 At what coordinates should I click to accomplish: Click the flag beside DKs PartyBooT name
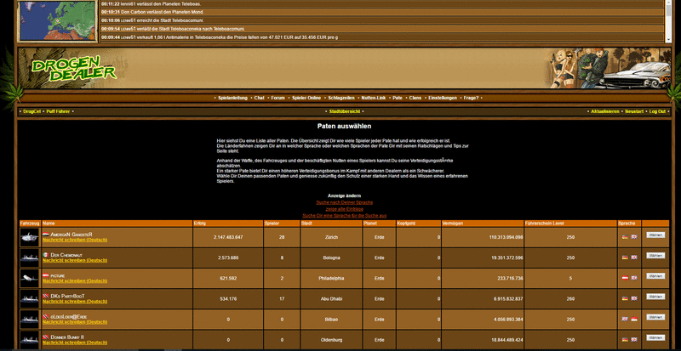[46, 296]
